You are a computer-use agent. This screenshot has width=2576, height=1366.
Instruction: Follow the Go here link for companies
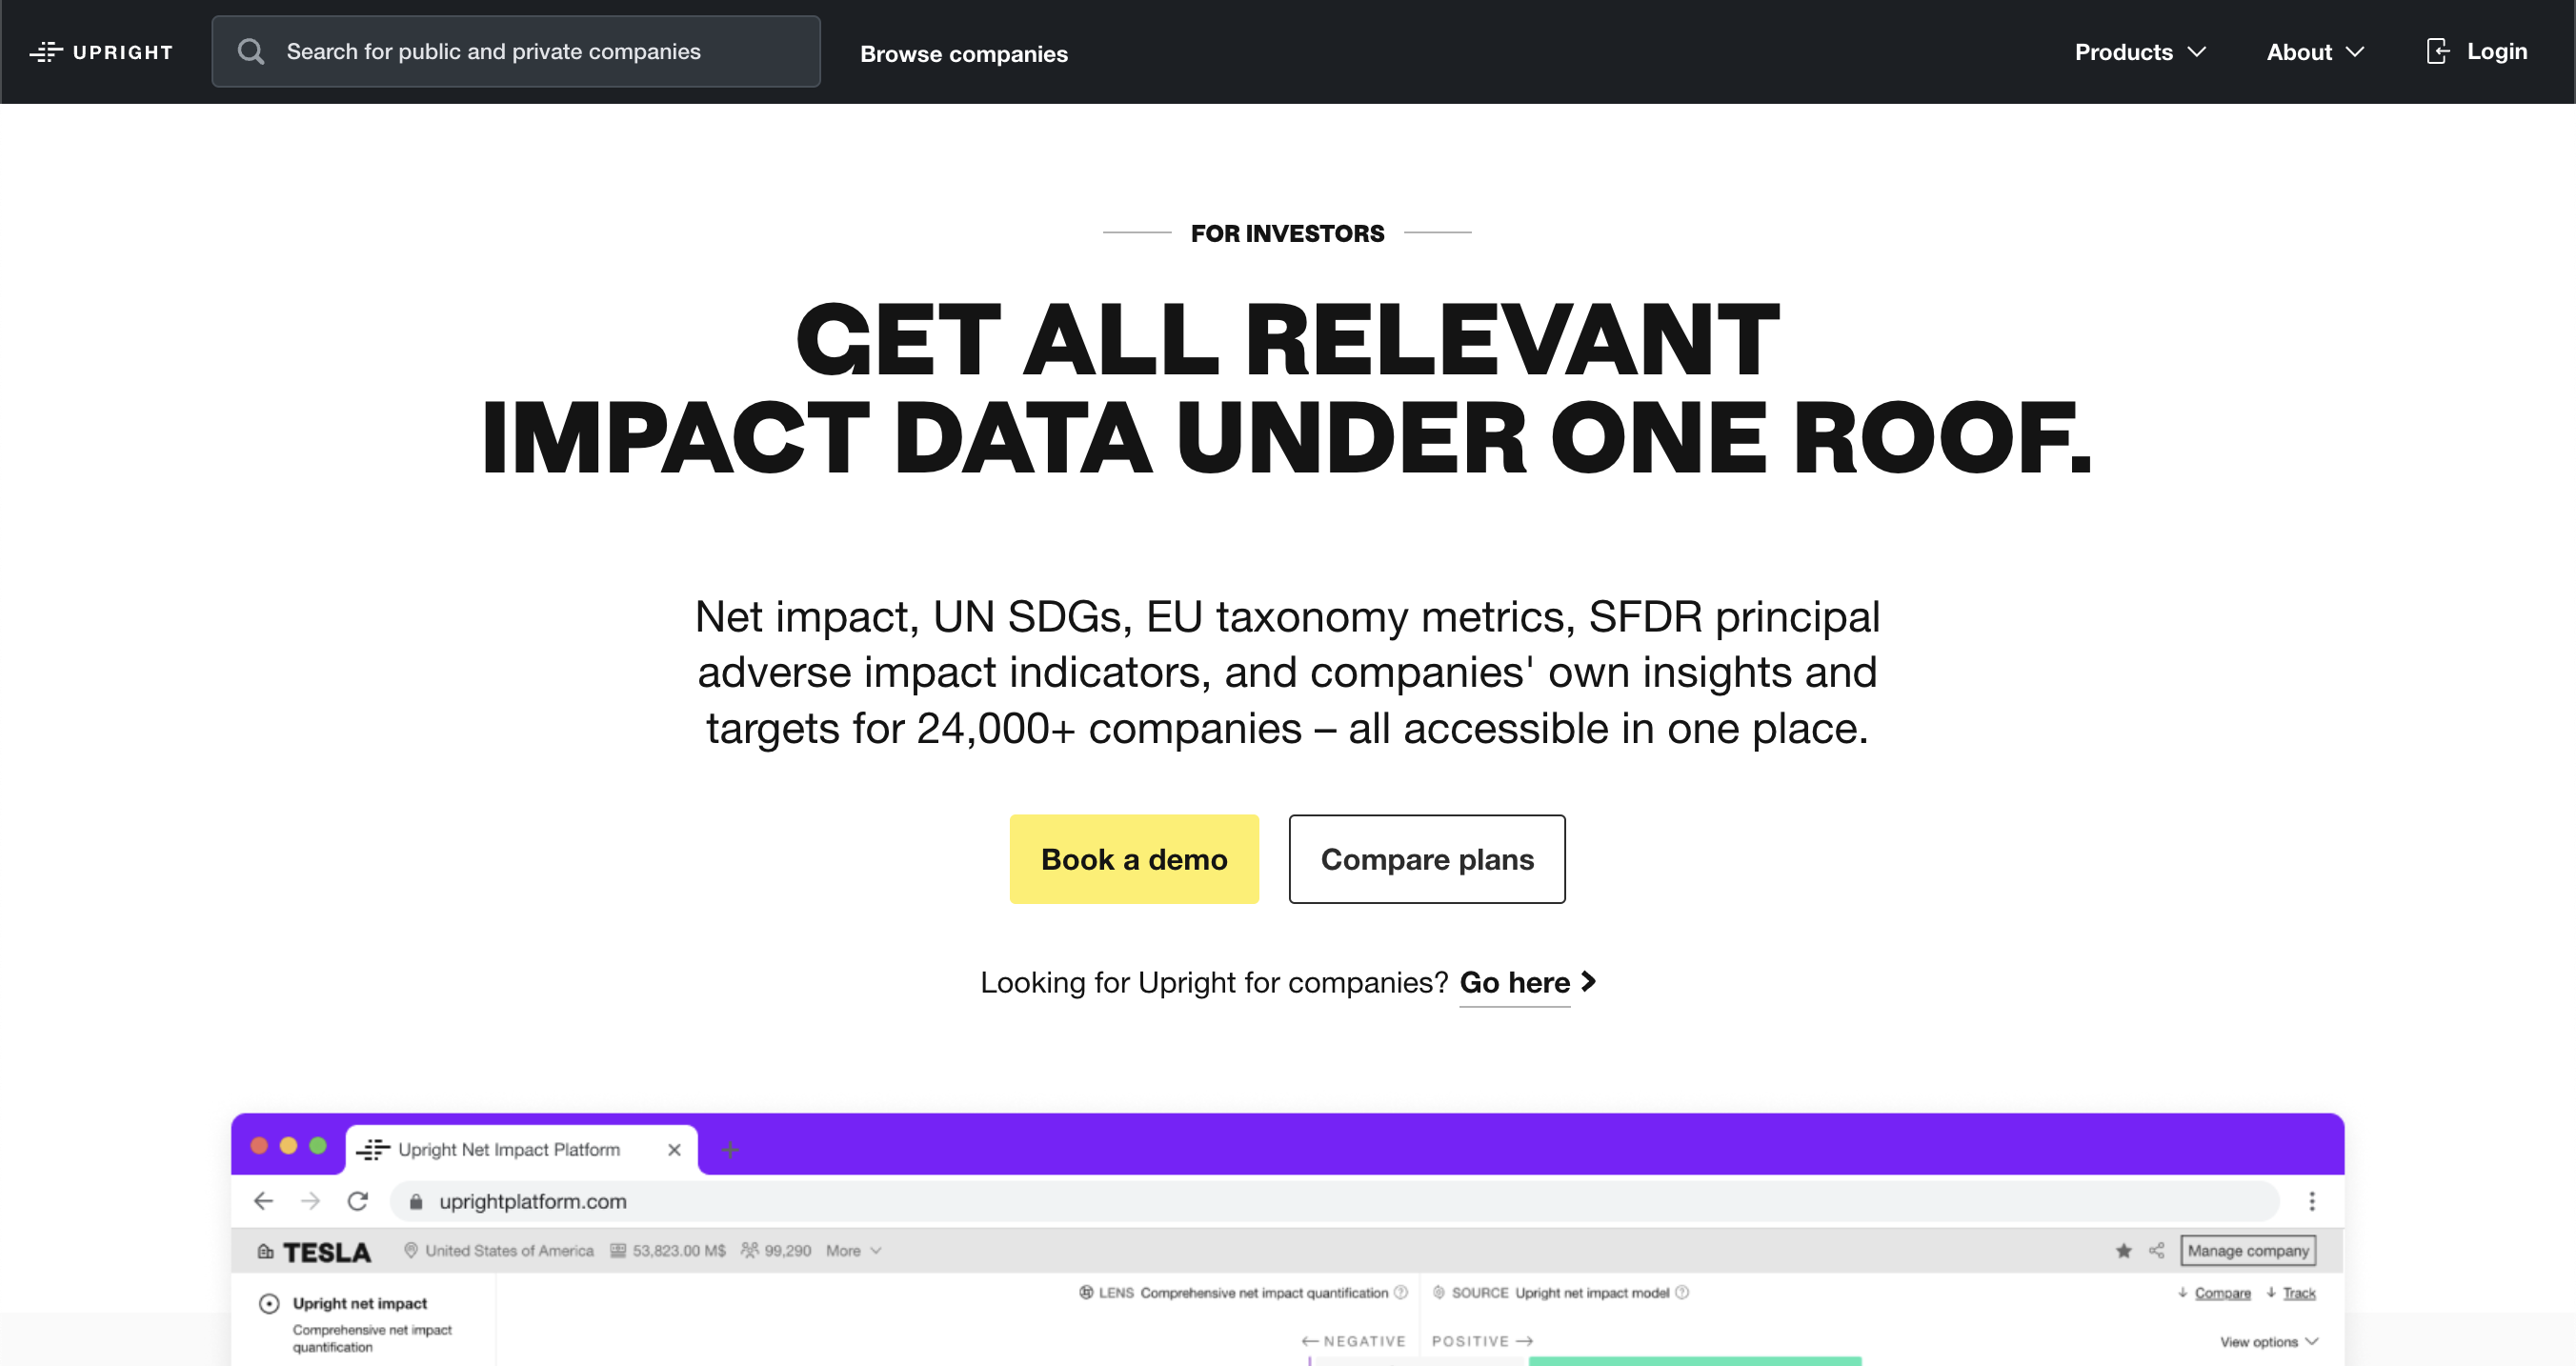coord(1513,983)
